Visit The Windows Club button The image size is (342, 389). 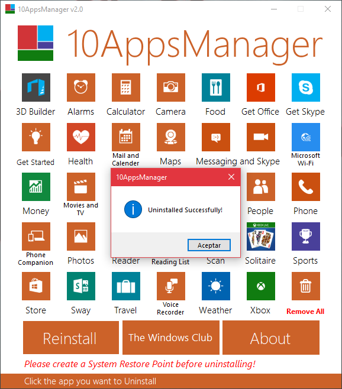click(171, 338)
